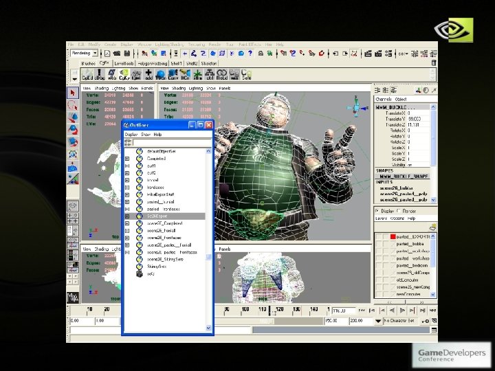This screenshot has width=495, height=371.
Task: Expand scene26_Completed in Outliner
Action: click(x=127, y=223)
